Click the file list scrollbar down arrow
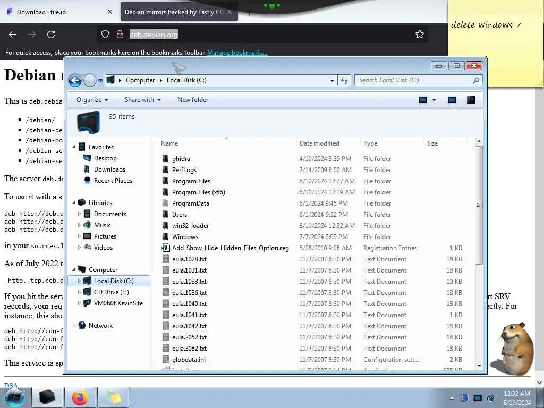Viewport: 544px width, 408px height. 479,365
